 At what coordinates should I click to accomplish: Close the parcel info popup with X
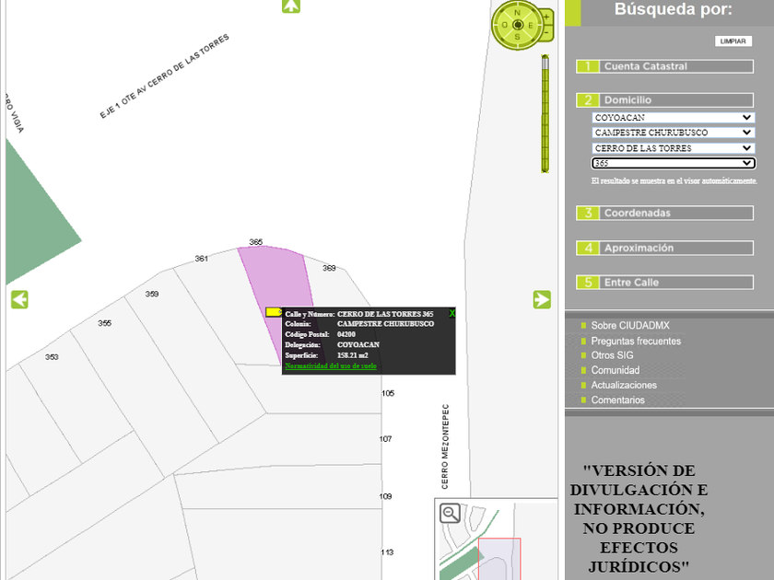coord(451,314)
